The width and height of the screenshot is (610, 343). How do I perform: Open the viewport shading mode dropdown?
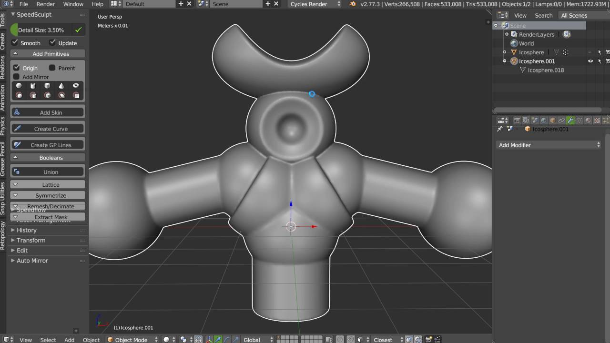(x=169, y=340)
